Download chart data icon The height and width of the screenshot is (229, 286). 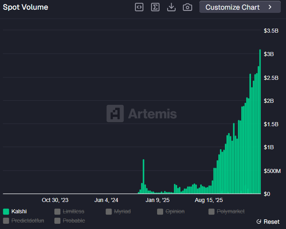[x=171, y=7]
